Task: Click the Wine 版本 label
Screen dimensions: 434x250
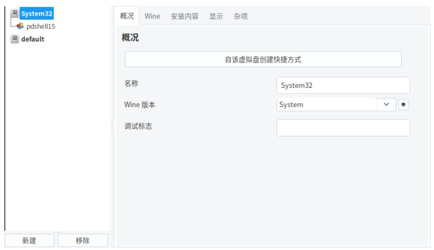Action: click(140, 105)
